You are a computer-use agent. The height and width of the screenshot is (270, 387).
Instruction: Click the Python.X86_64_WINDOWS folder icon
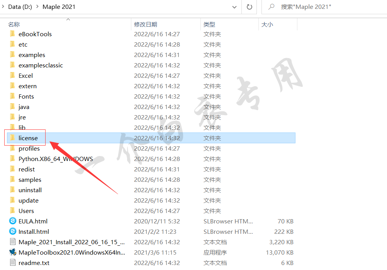(x=13, y=159)
